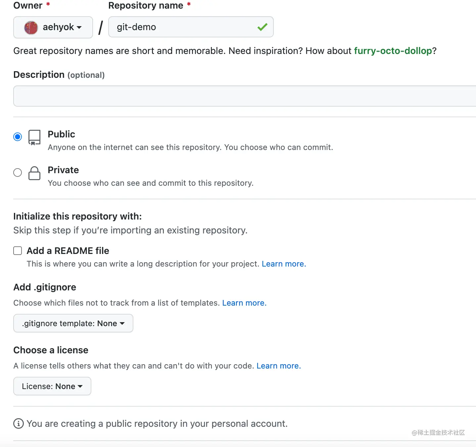Select the Public radio button

[x=18, y=137]
